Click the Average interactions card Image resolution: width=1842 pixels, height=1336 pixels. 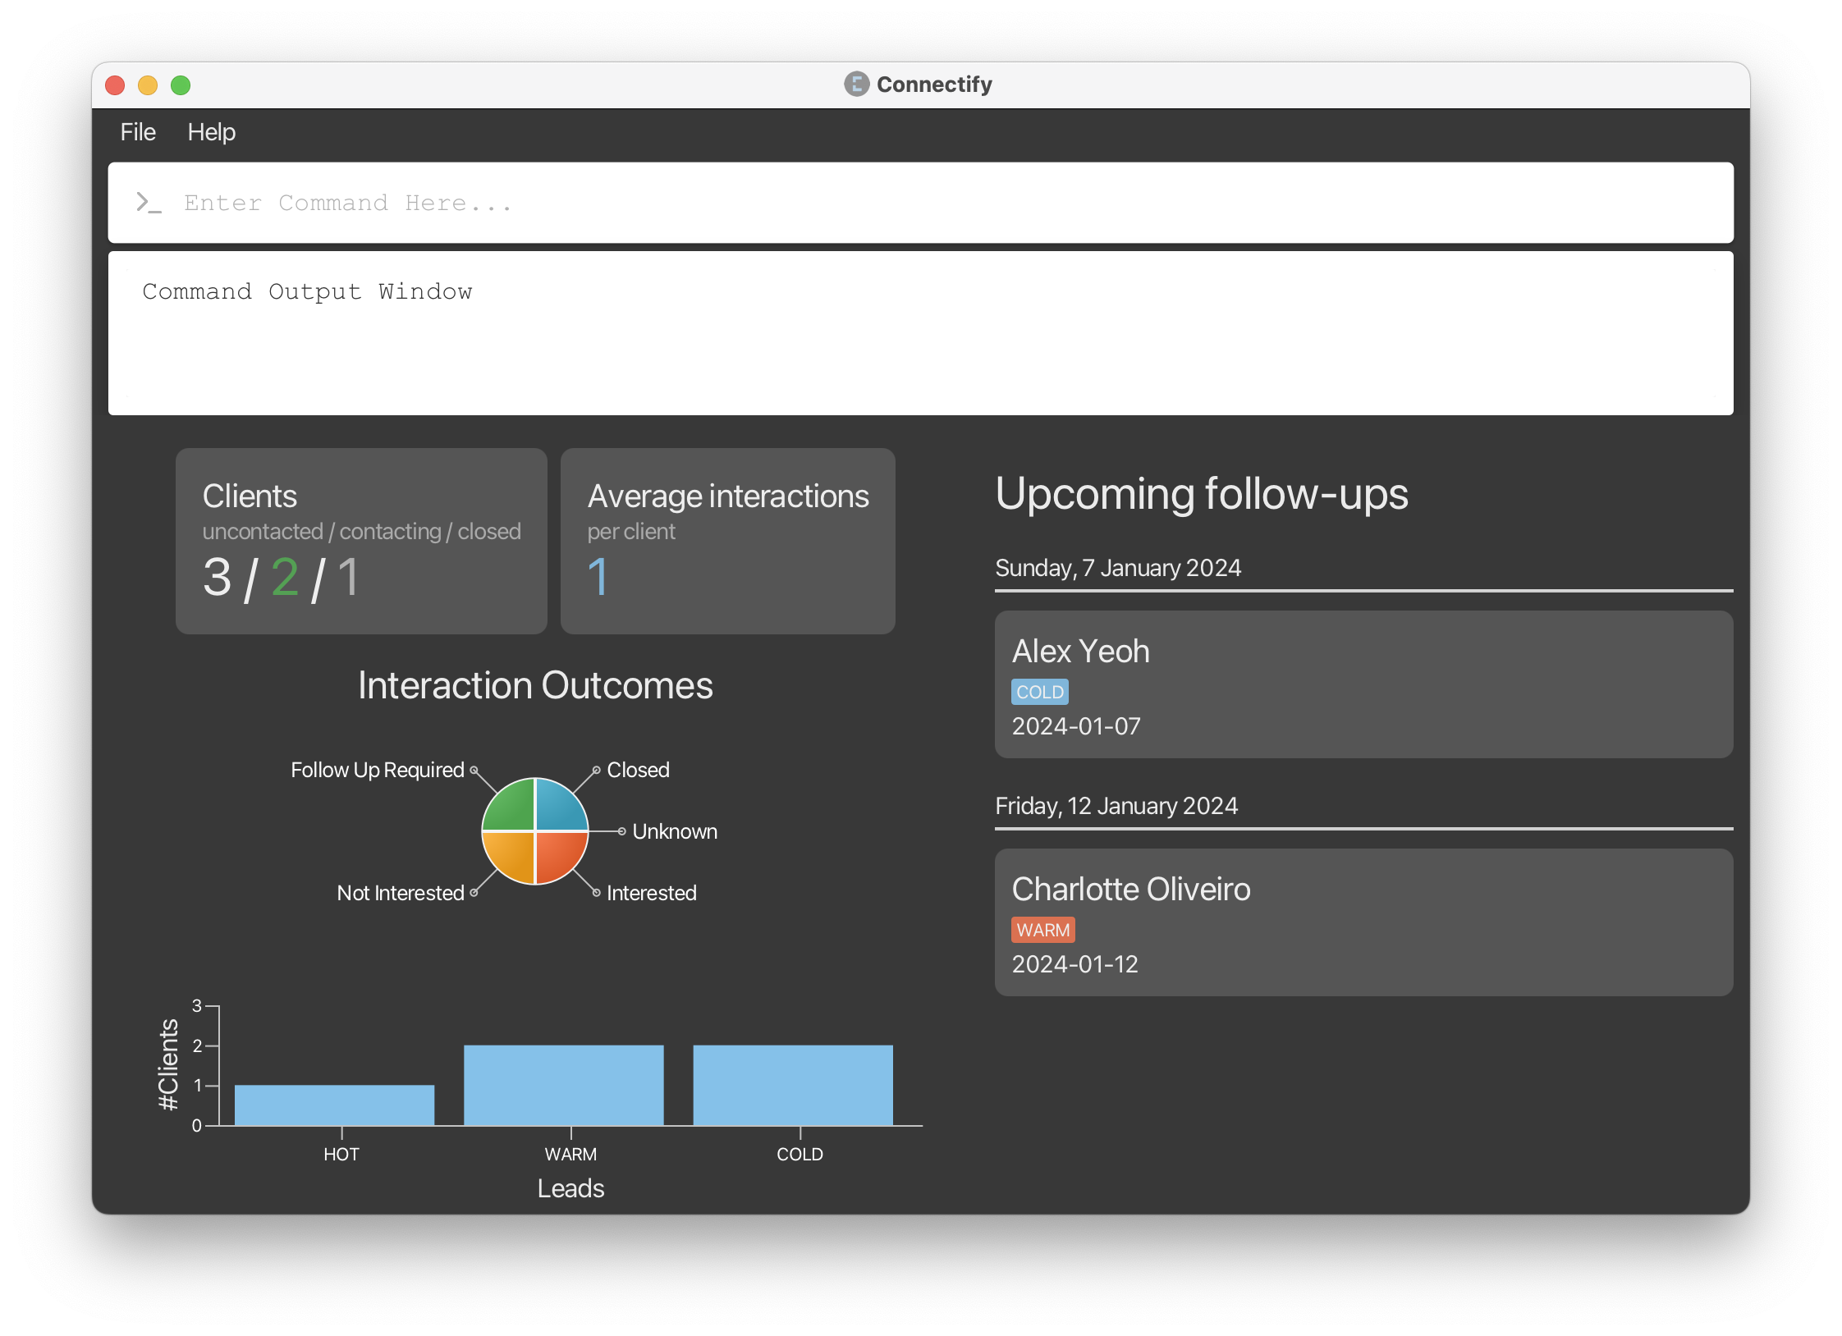(727, 541)
